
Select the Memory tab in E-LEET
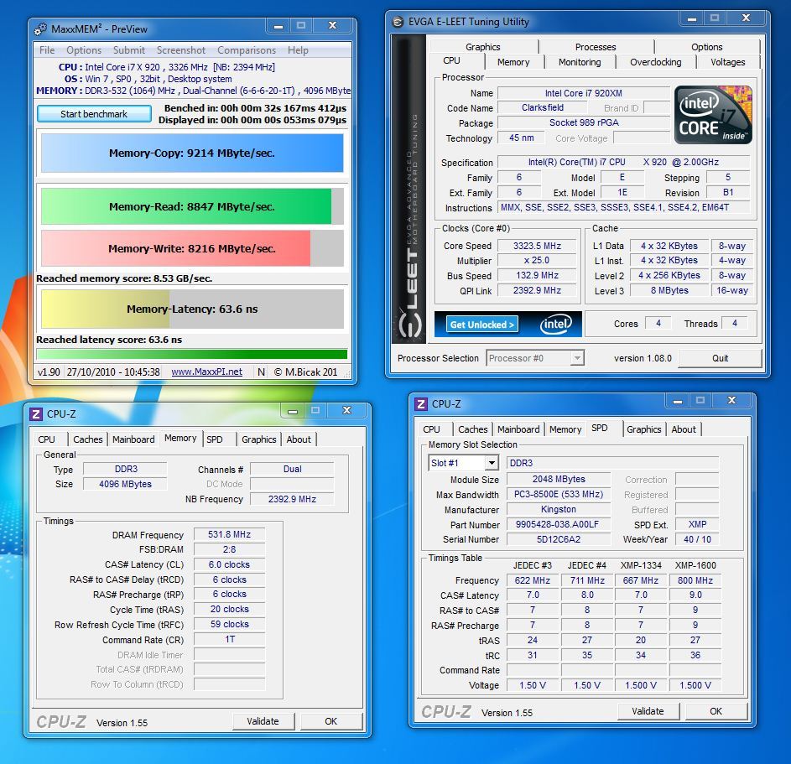513,62
